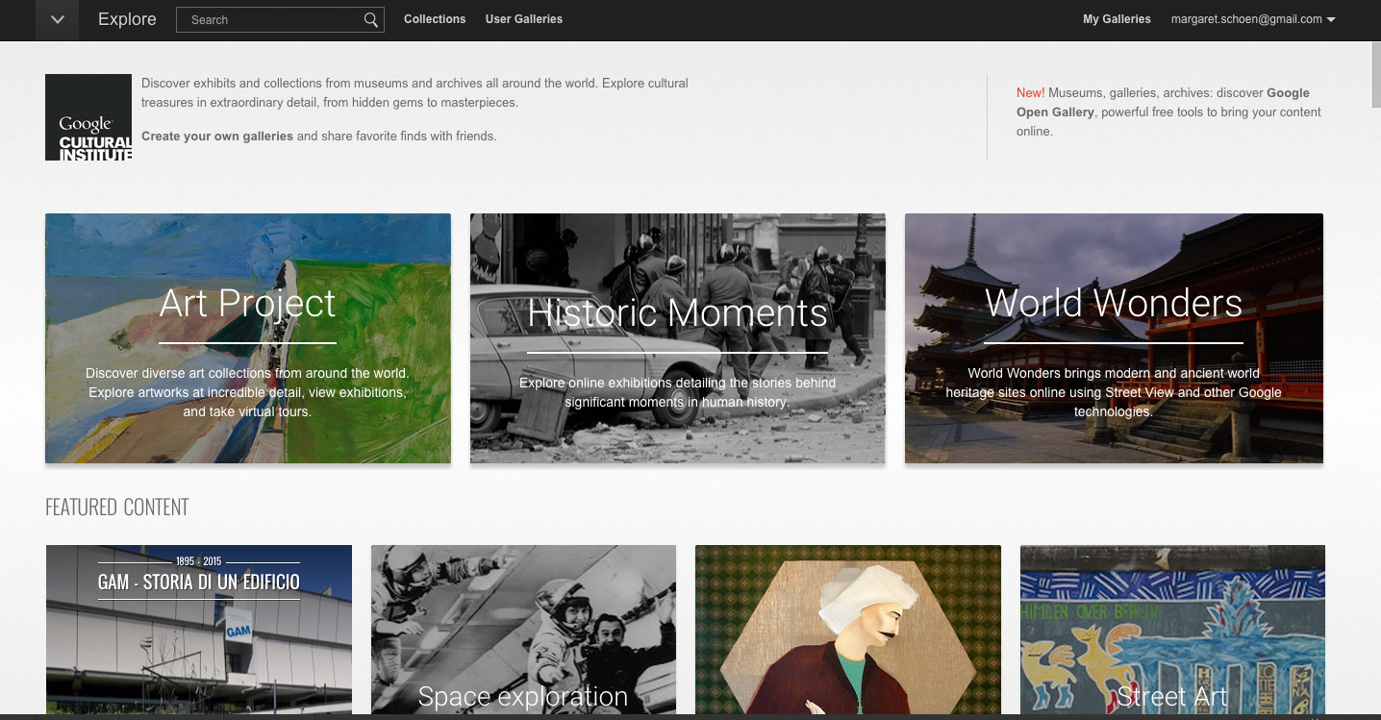The height and width of the screenshot is (720, 1381).
Task: Click the FEATURED CONTENT heading
Action: pos(117,508)
